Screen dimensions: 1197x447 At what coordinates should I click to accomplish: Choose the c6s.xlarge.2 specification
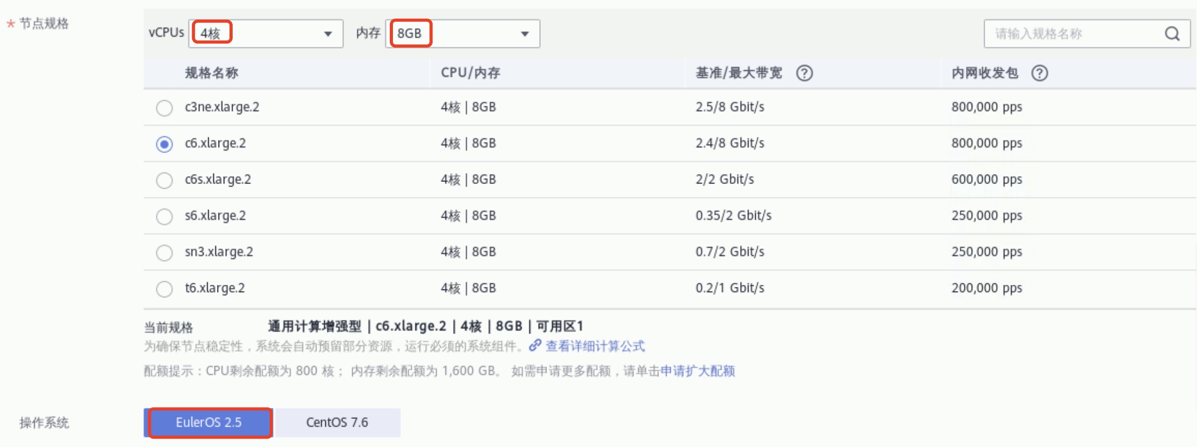coord(164,180)
